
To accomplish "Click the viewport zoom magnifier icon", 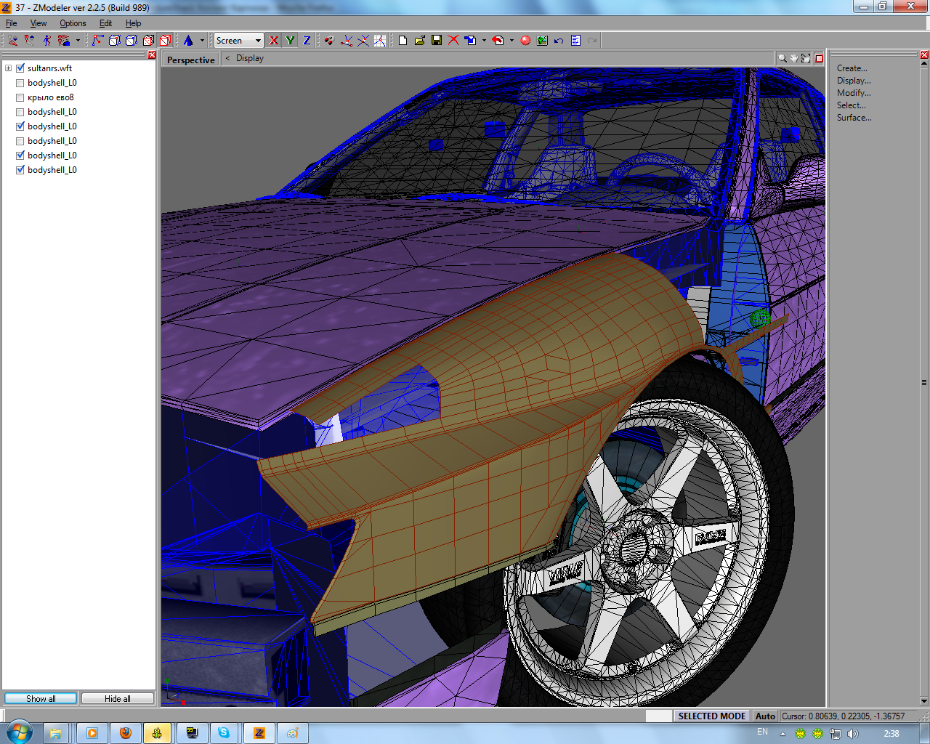I will tap(783, 58).
